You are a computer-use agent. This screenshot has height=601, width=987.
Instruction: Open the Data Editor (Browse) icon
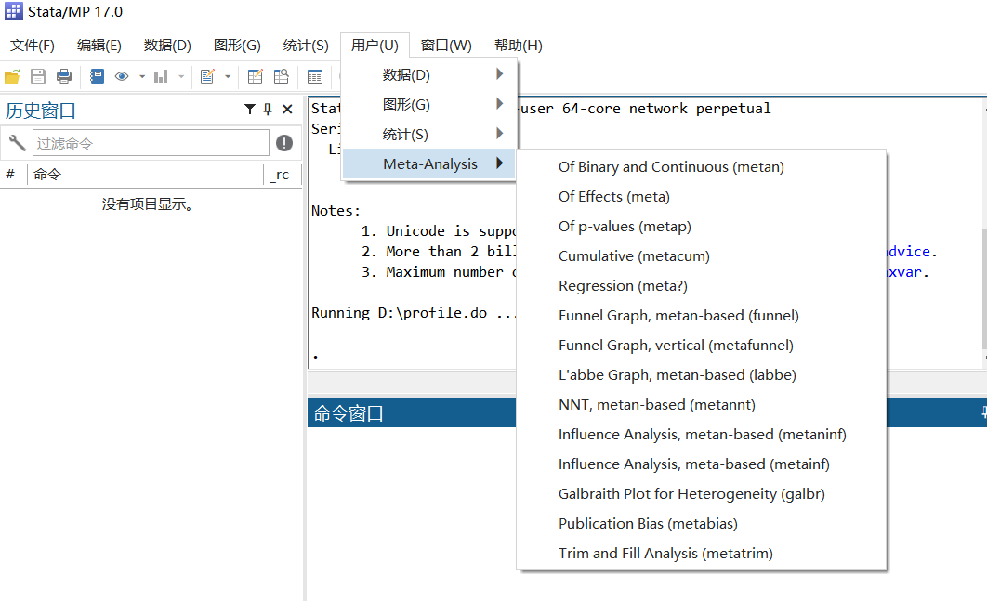tap(282, 77)
